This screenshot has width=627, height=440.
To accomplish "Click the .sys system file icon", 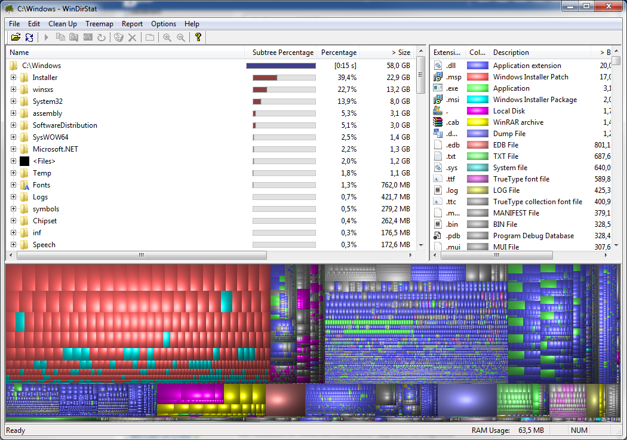I will (x=438, y=167).
